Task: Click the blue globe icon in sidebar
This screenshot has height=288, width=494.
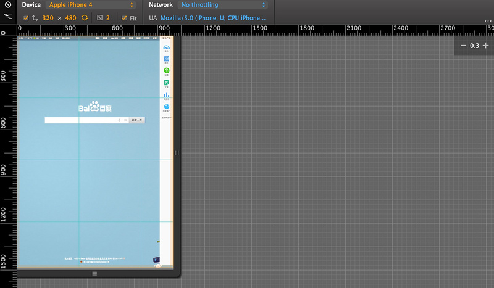Action: [x=166, y=107]
